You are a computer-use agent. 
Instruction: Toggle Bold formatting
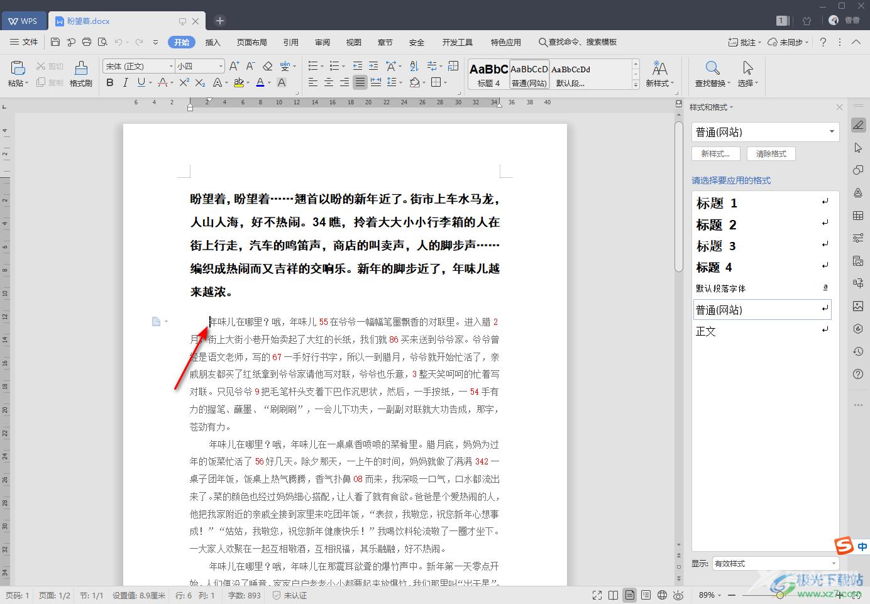110,82
